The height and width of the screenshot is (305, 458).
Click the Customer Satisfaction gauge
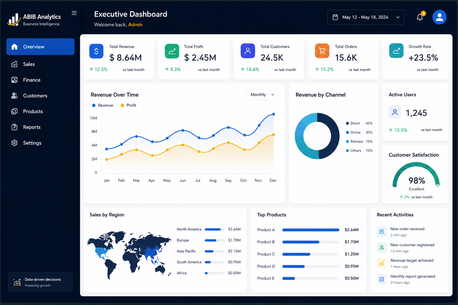point(416,175)
